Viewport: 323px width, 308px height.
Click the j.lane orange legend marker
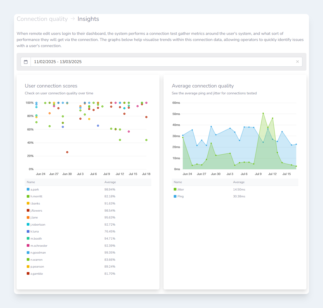point(28,217)
